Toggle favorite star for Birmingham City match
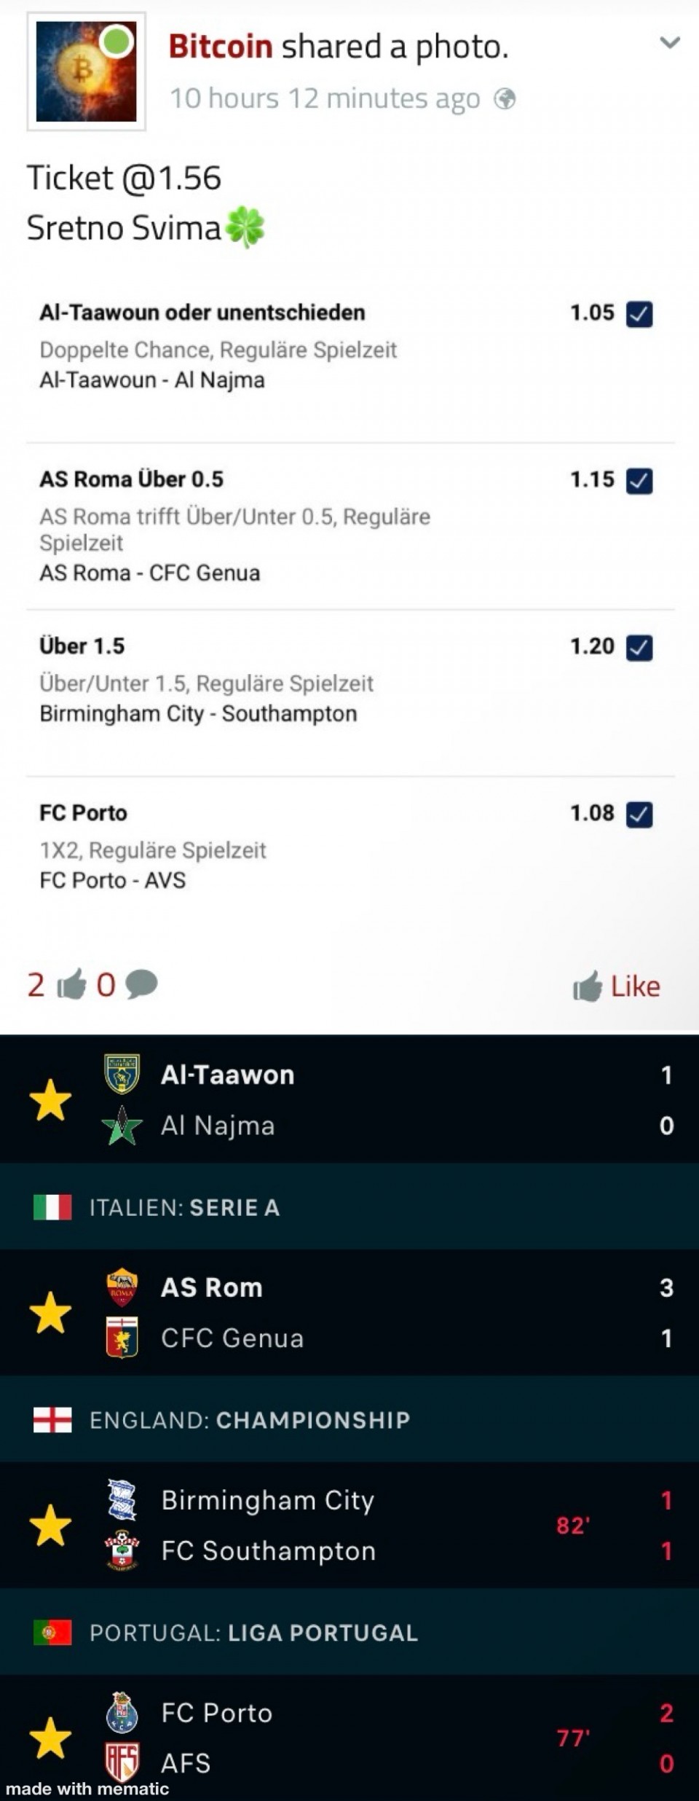This screenshot has width=699, height=1801. click(x=50, y=1526)
